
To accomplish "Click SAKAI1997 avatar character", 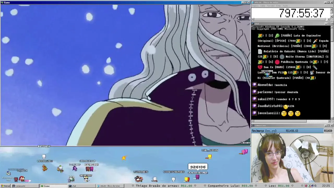I will click(86, 179).
